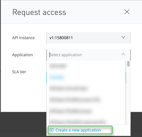Close the Request access dialog
The image size is (142, 137).
(x=127, y=12)
